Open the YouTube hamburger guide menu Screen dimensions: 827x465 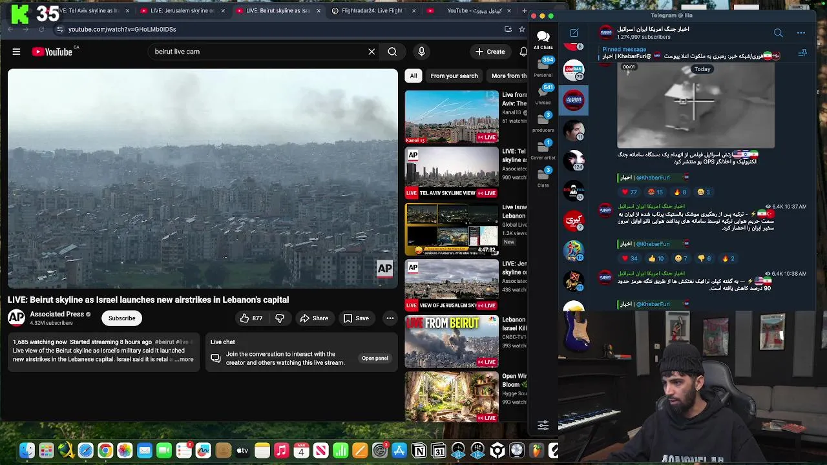[16, 52]
